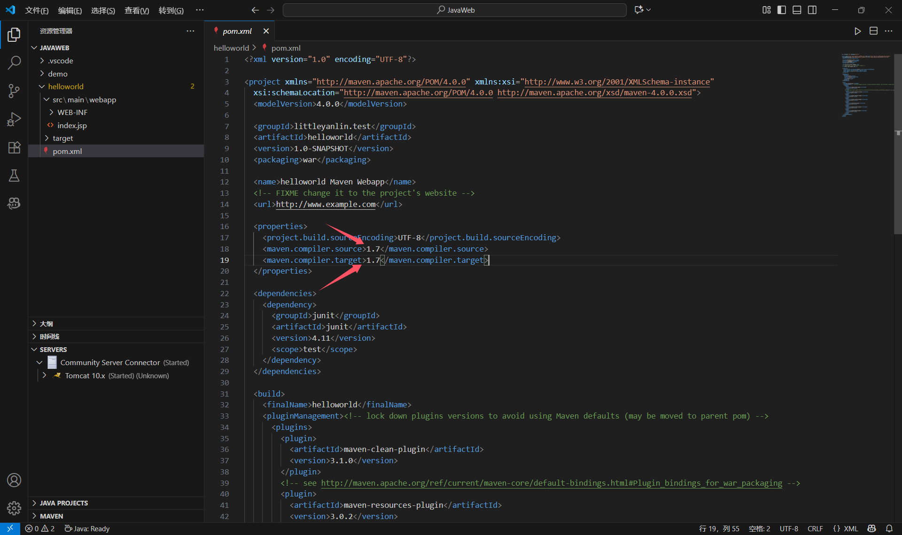Open the Extensions view
Image resolution: width=902 pixels, height=535 pixels.
14,147
